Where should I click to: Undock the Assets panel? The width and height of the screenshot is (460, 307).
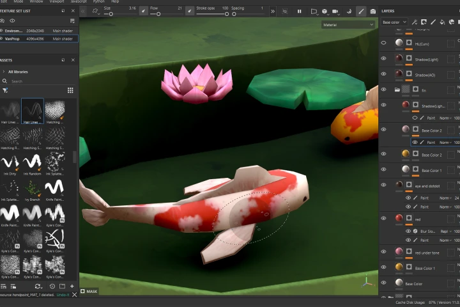pyautogui.click(x=63, y=60)
